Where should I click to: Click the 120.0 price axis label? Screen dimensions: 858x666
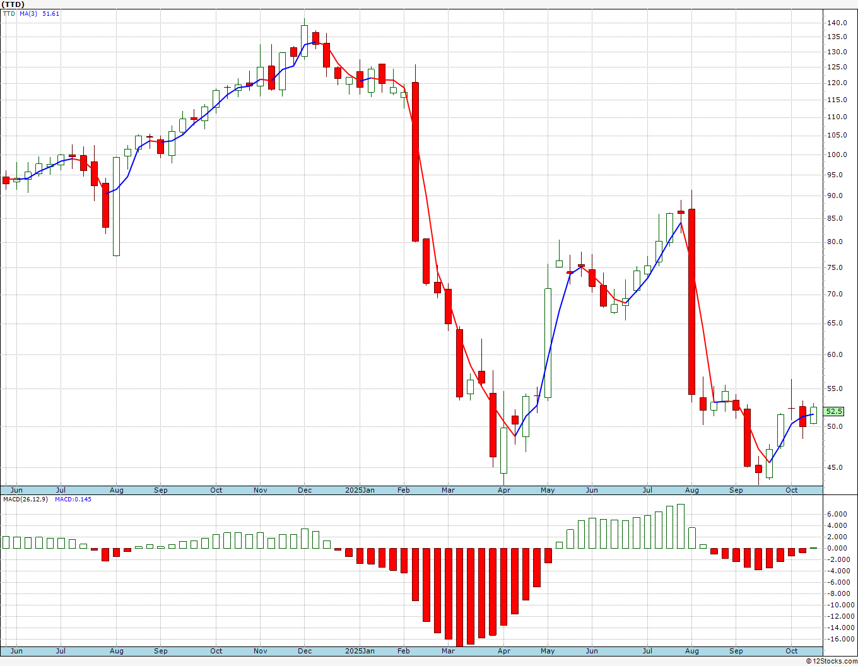click(837, 83)
